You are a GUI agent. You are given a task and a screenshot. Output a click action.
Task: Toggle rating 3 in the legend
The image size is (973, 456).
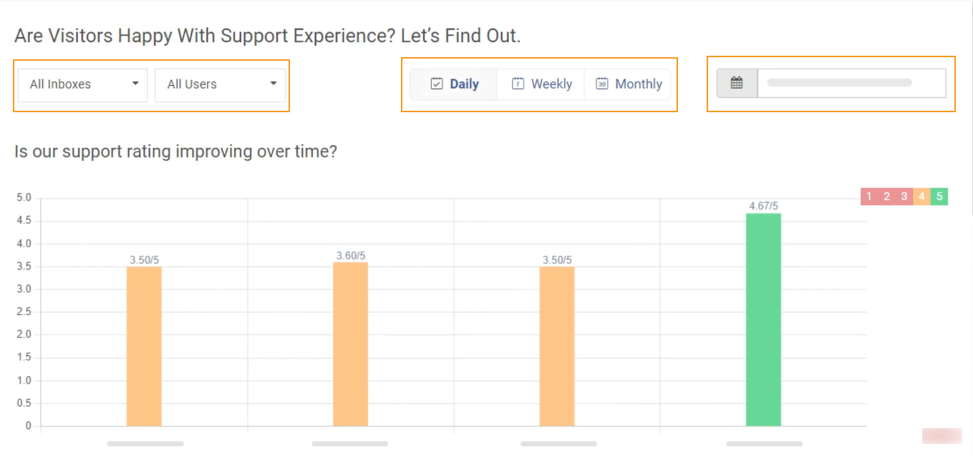click(904, 197)
